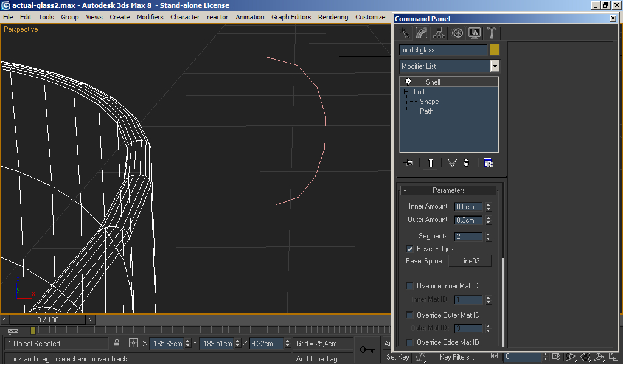The image size is (623, 365).
Task: Toggle Key Mode icon
Action: tap(494, 356)
